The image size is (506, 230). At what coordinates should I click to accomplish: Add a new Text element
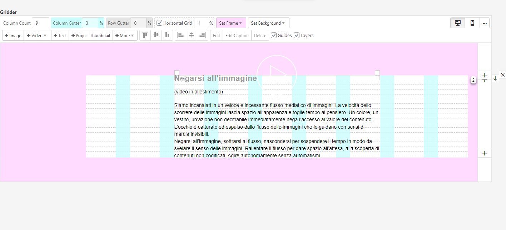click(x=60, y=36)
